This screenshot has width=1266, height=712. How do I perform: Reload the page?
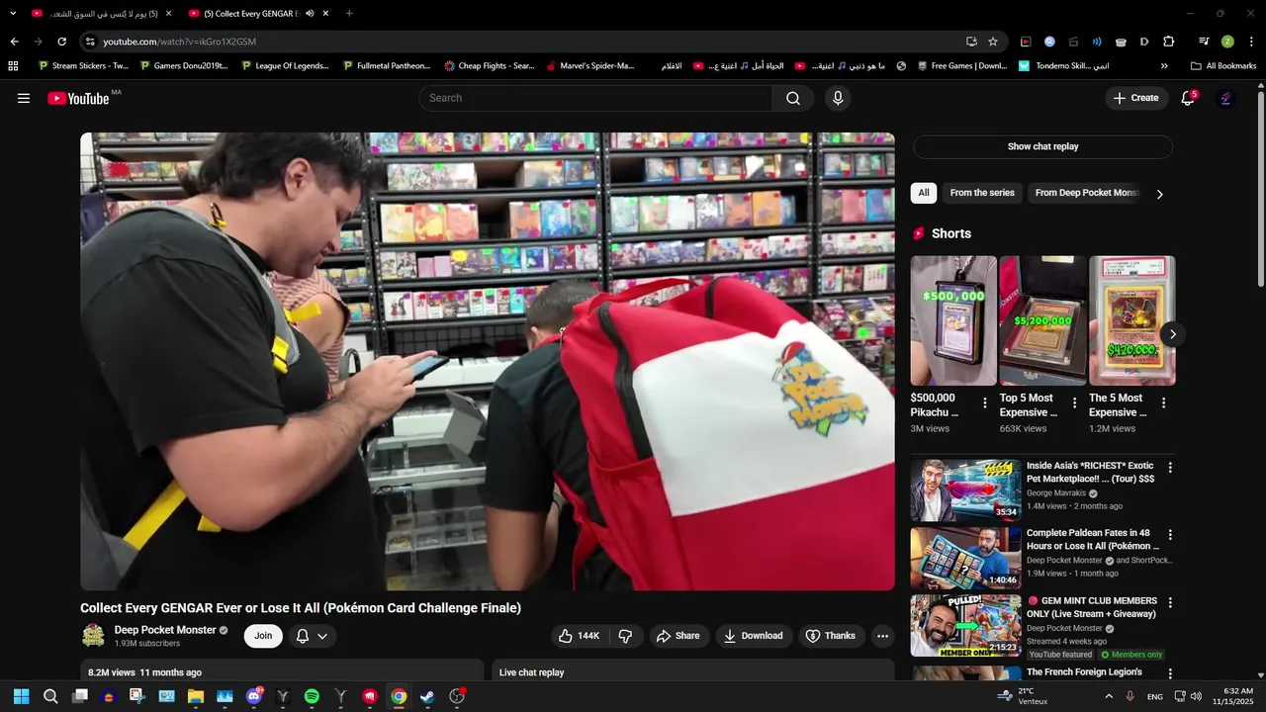pyautogui.click(x=61, y=42)
